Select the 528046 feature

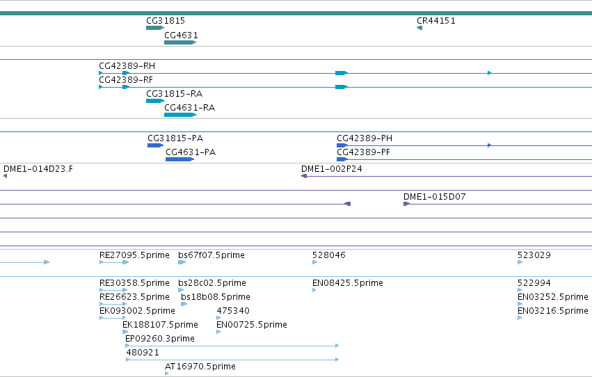(315, 262)
